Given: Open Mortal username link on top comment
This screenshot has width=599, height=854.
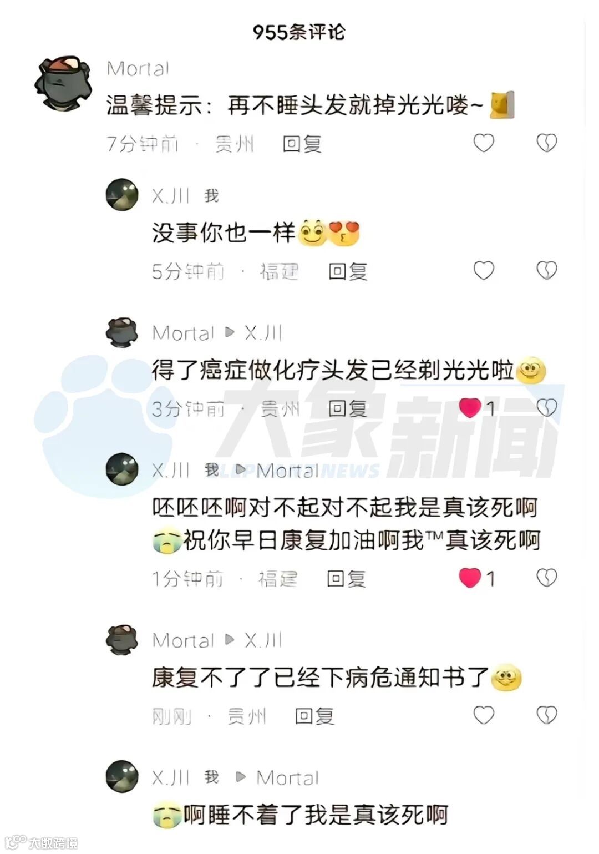Looking at the screenshot, I should (138, 69).
